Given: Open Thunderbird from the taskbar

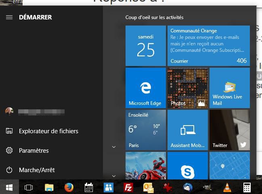Looking at the screenshot, I should pos(188,187).
